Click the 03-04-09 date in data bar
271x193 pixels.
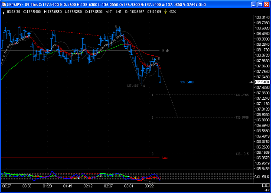tap(154, 12)
